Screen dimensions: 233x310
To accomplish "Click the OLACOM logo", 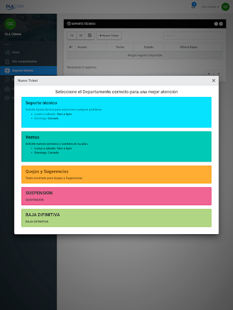I will click(x=15, y=7).
